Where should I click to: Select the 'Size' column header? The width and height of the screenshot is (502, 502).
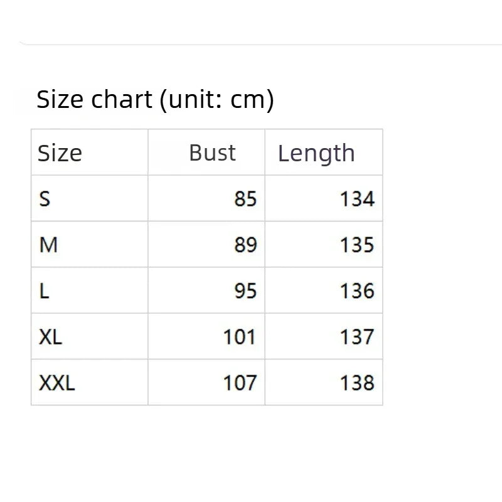point(60,153)
